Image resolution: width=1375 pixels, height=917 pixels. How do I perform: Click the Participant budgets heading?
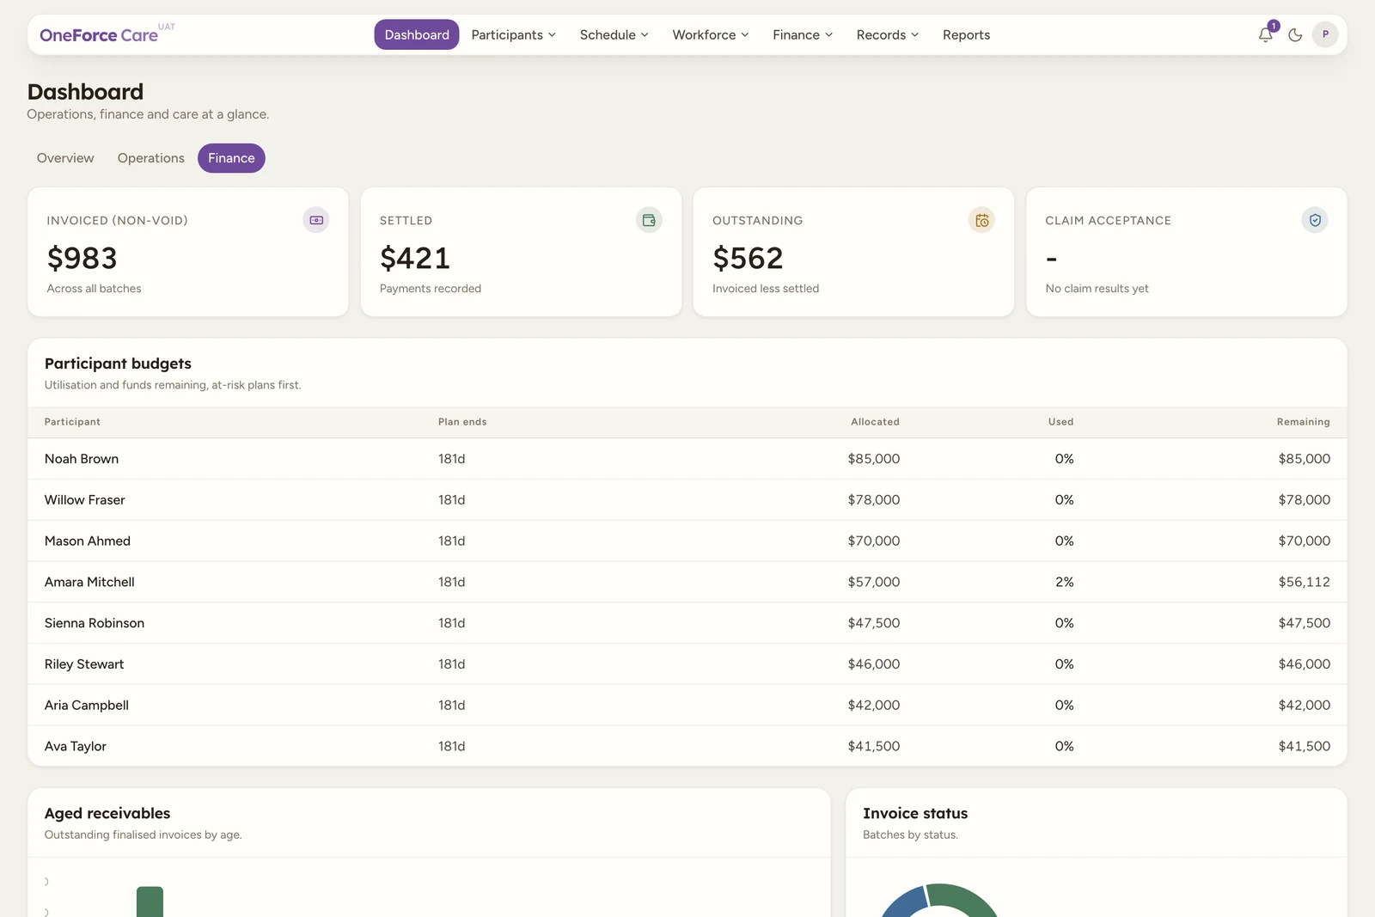pos(118,364)
